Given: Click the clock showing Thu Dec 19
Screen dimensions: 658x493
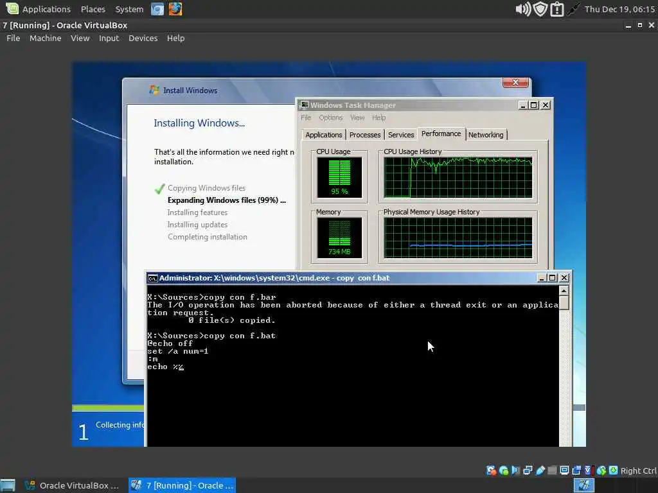Looking at the screenshot, I should [620, 9].
